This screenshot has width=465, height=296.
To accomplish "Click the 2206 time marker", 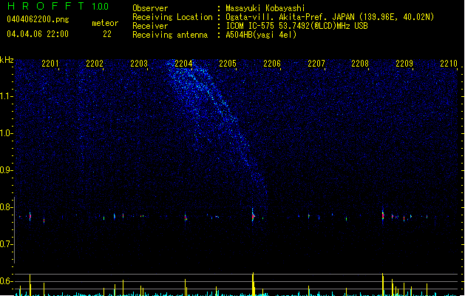I will (272, 64).
